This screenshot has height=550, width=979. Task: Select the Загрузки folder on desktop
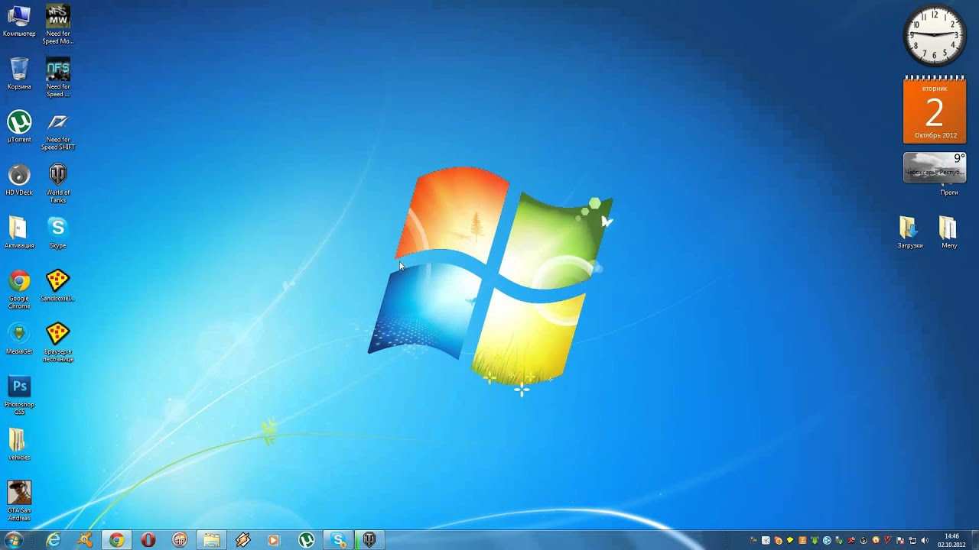[910, 232]
